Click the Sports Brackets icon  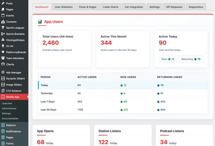click(x=3, y=34)
